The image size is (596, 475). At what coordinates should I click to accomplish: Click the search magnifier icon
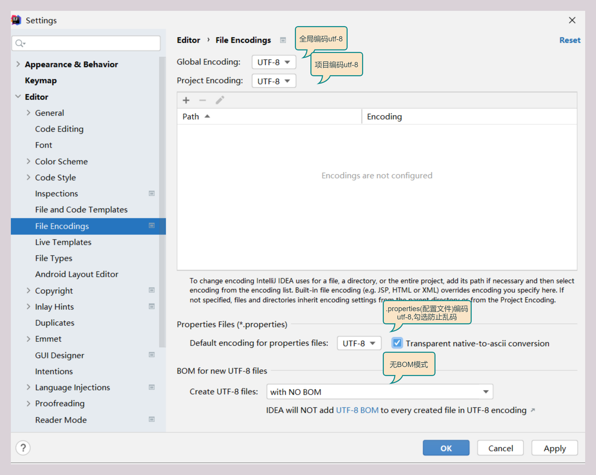(19, 43)
